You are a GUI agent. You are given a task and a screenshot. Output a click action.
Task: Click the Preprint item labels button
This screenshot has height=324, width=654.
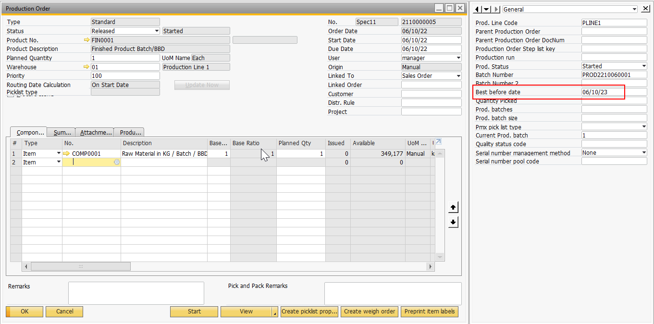coord(430,312)
